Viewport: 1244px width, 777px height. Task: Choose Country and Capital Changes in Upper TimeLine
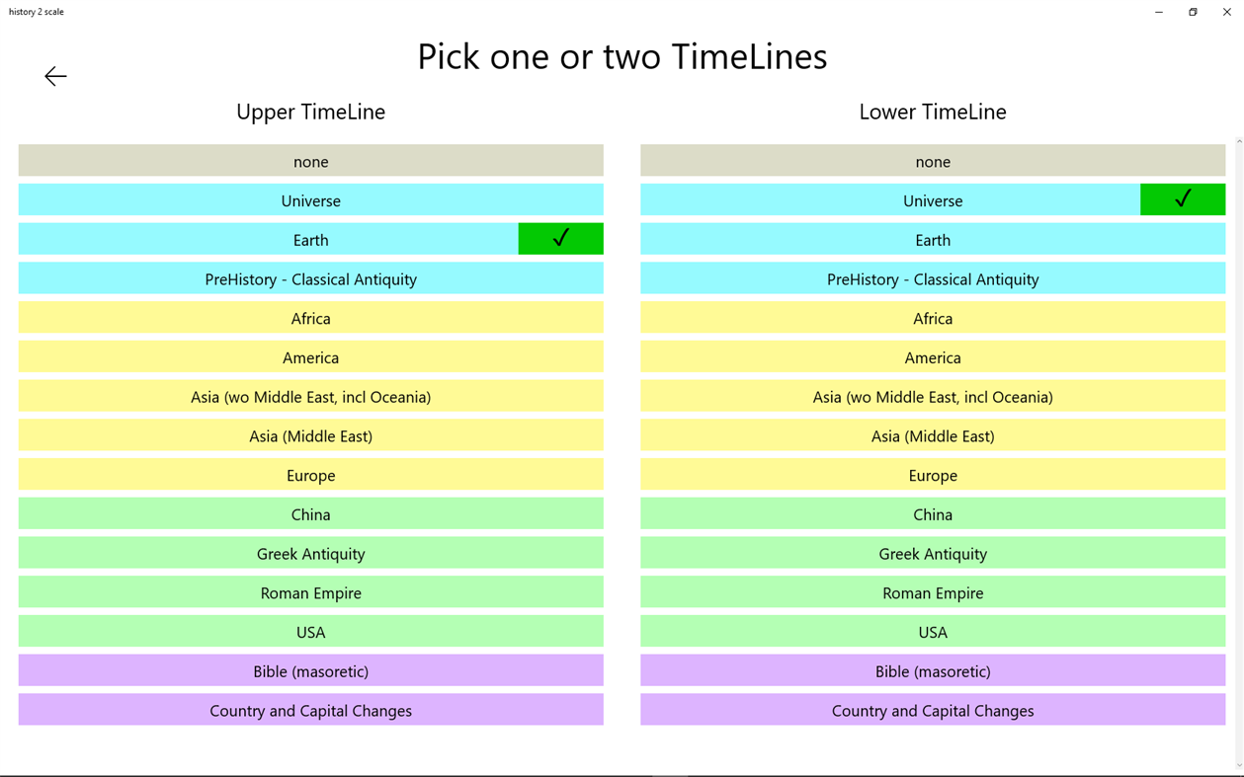[310, 711]
